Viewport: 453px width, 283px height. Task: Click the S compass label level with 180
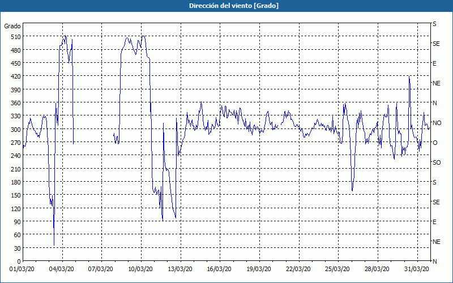pos(434,182)
